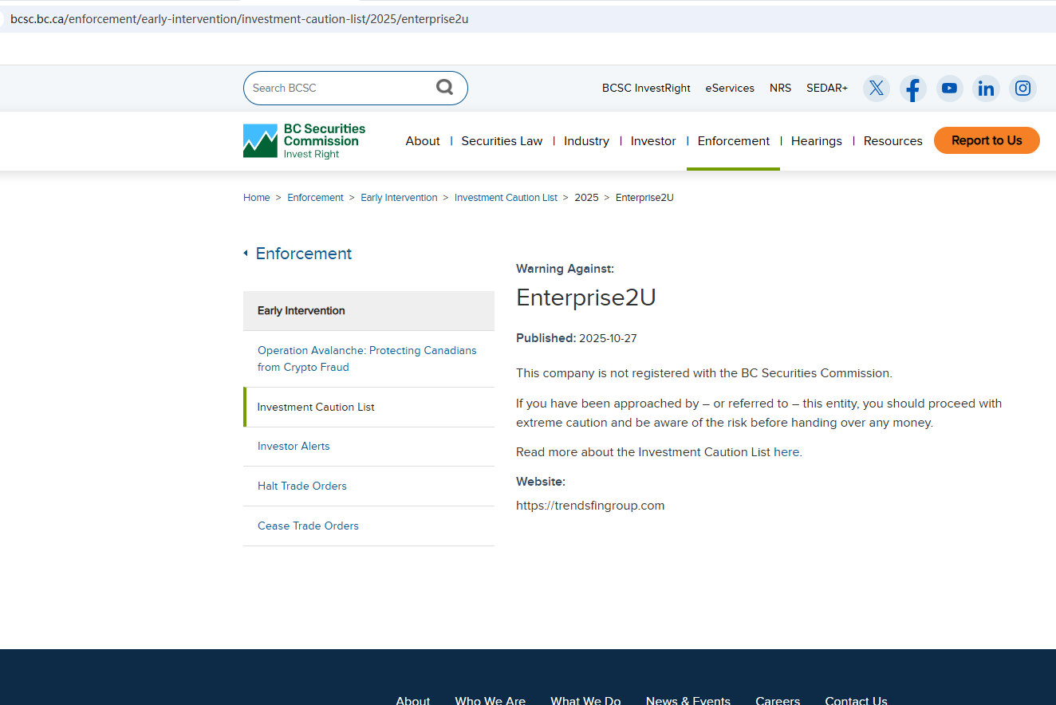
Task: Click the search magnifier icon
Action: (444, 87)
